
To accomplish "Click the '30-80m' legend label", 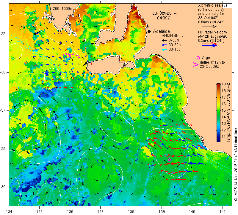I will coord(175,45).
